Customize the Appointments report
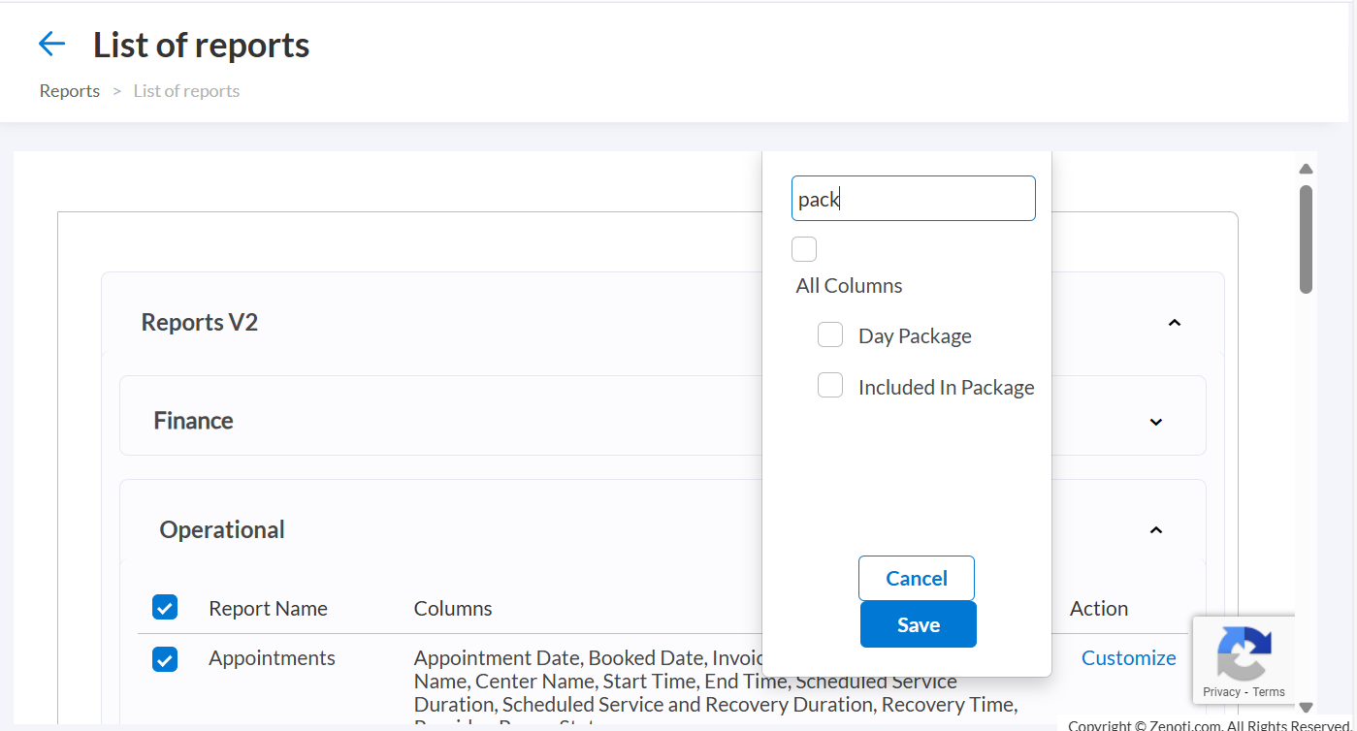Image resolution: width=1357 pixels, height=731 pixels. [1129, 658]
